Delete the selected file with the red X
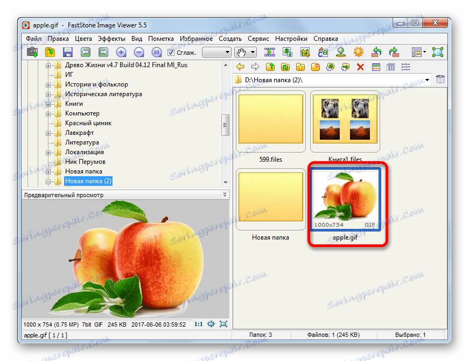The width and height of the screenshot is (469, 361). point(360,67)
